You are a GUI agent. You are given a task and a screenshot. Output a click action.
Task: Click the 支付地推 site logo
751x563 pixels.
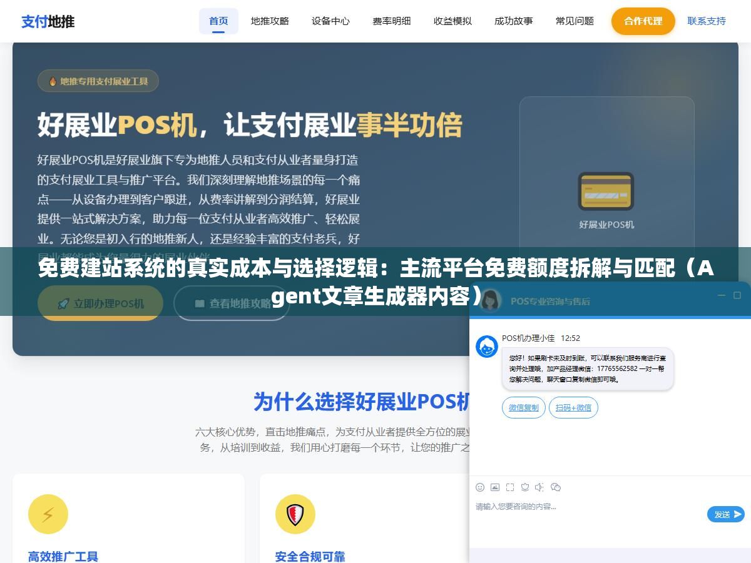(x=48, y=21)
